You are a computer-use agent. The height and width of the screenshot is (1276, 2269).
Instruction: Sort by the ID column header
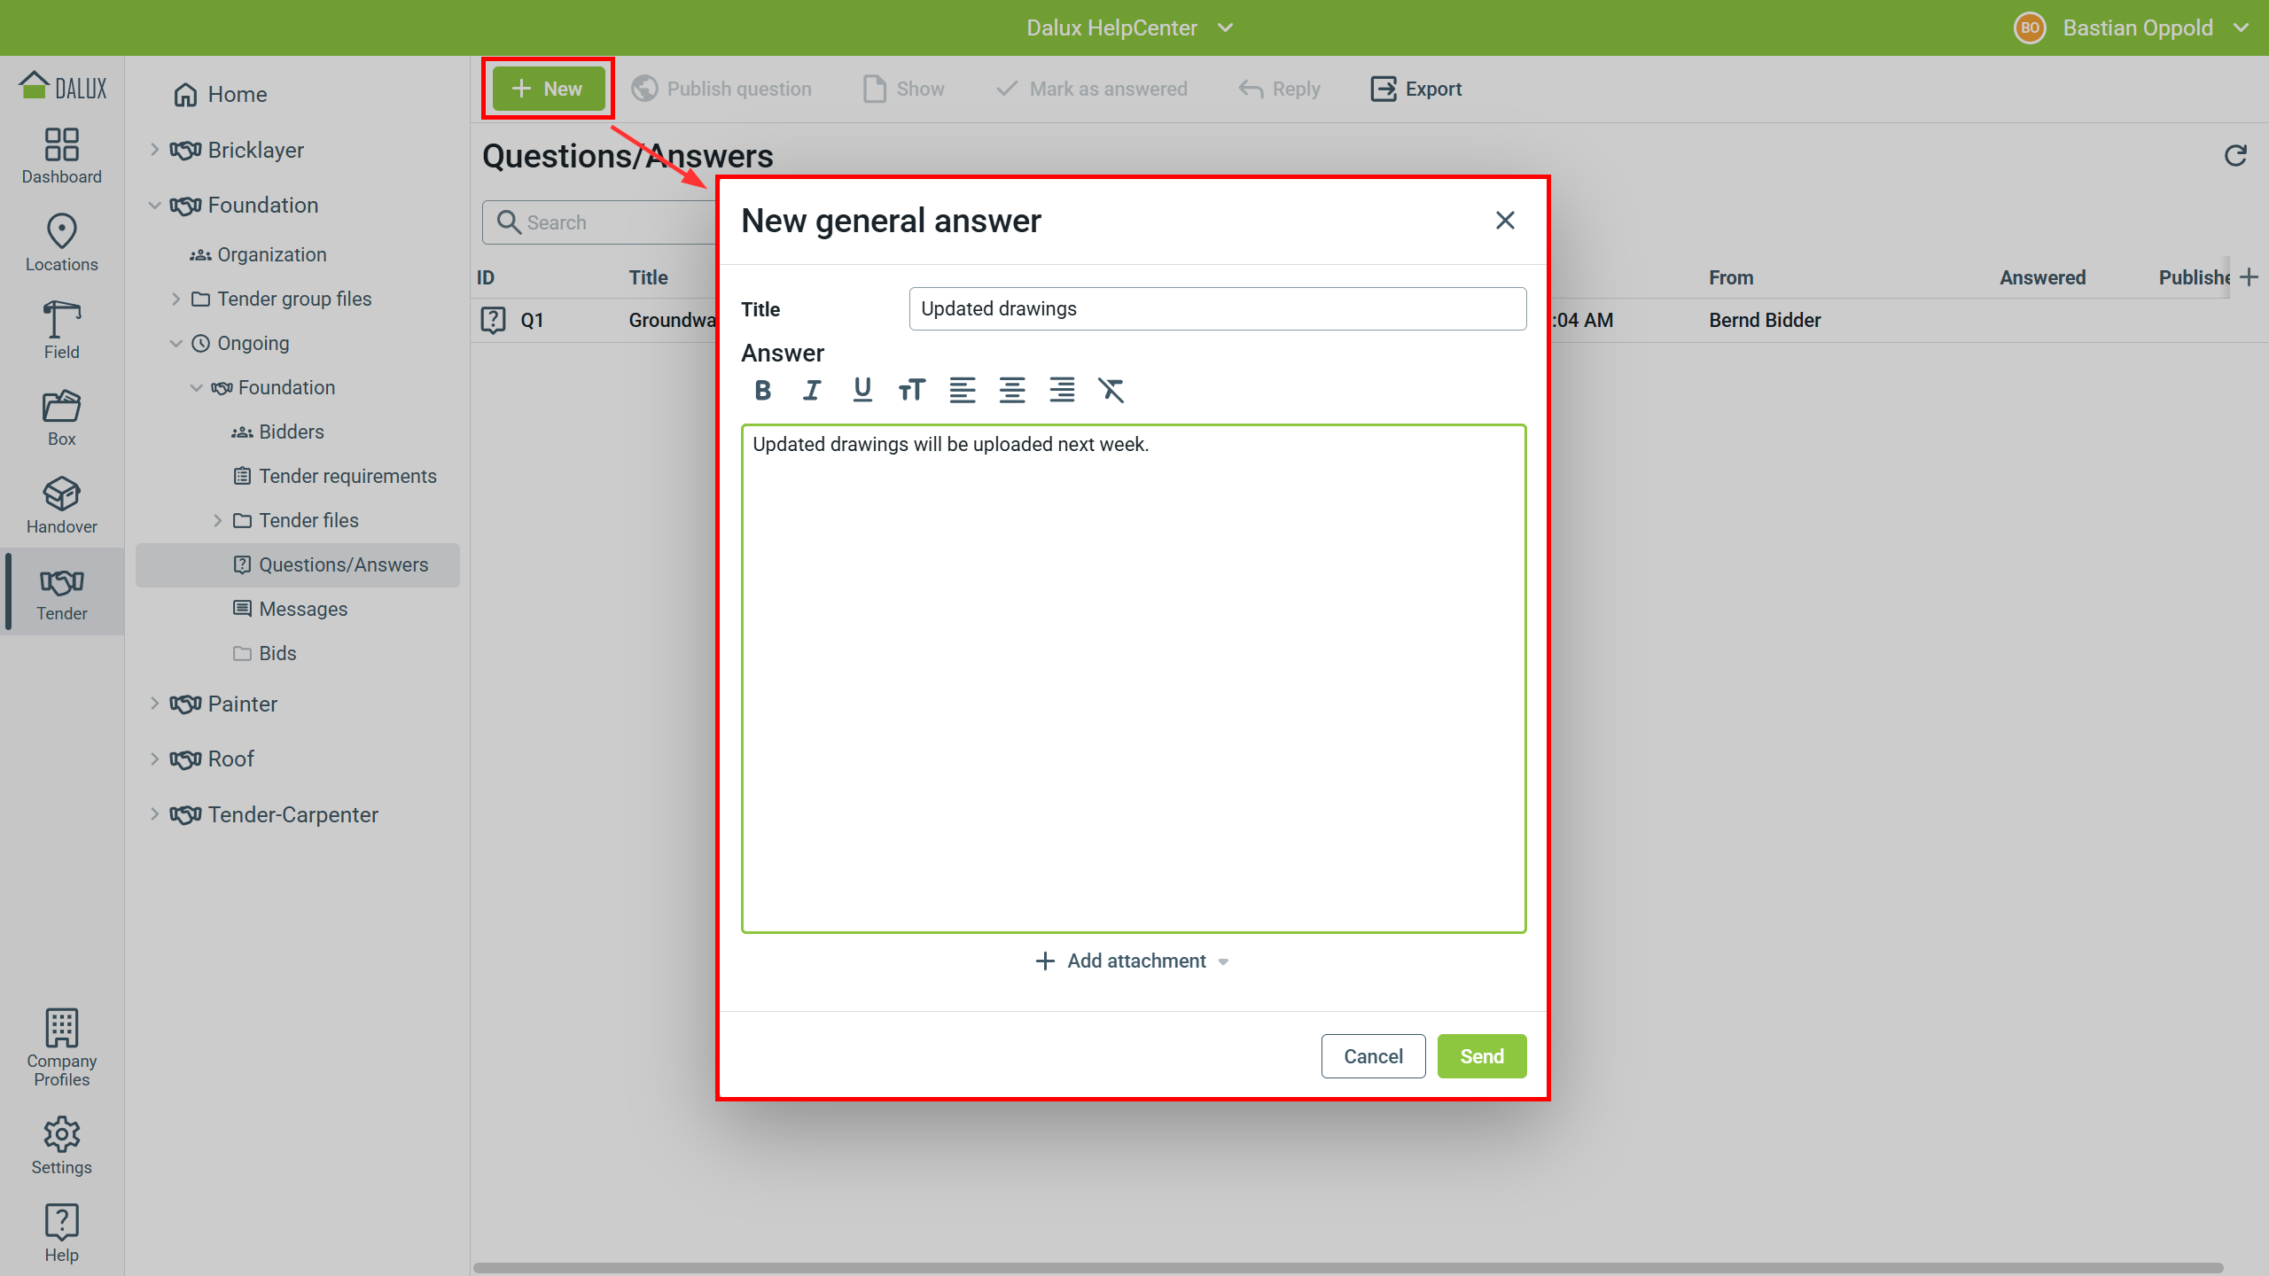[486, 277]
